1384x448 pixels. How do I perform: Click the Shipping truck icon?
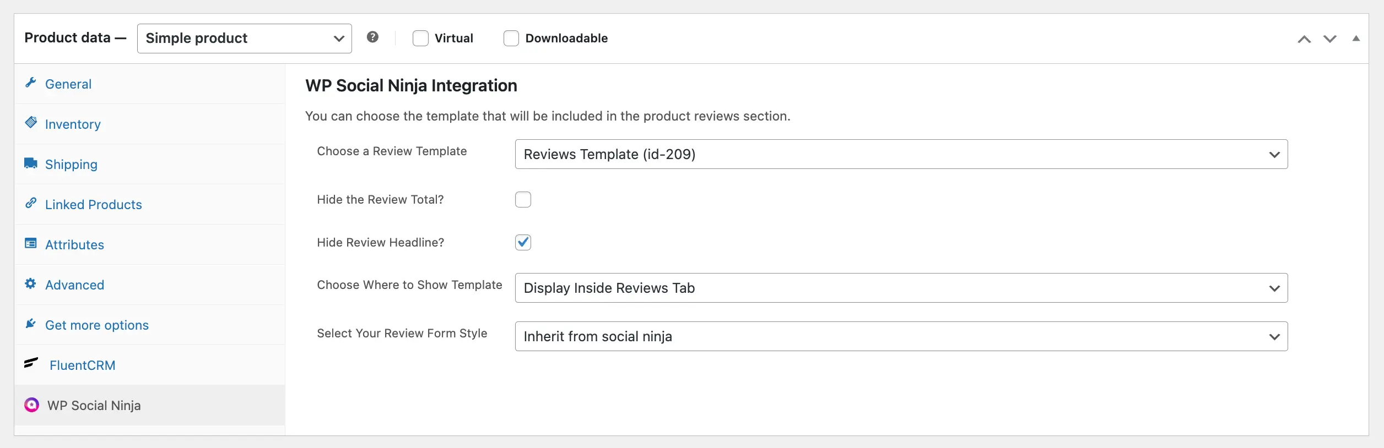coord(31,163)
